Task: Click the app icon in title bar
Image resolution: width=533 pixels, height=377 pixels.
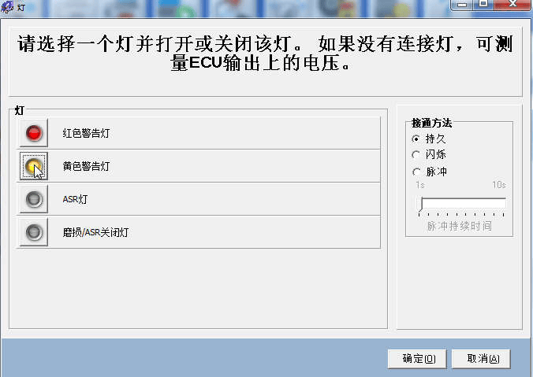Action: pos(7,7)
